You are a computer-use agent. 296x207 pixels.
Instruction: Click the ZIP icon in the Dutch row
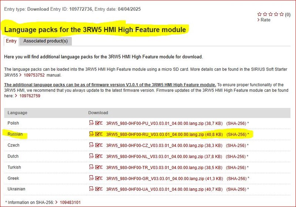click(91, 156)
